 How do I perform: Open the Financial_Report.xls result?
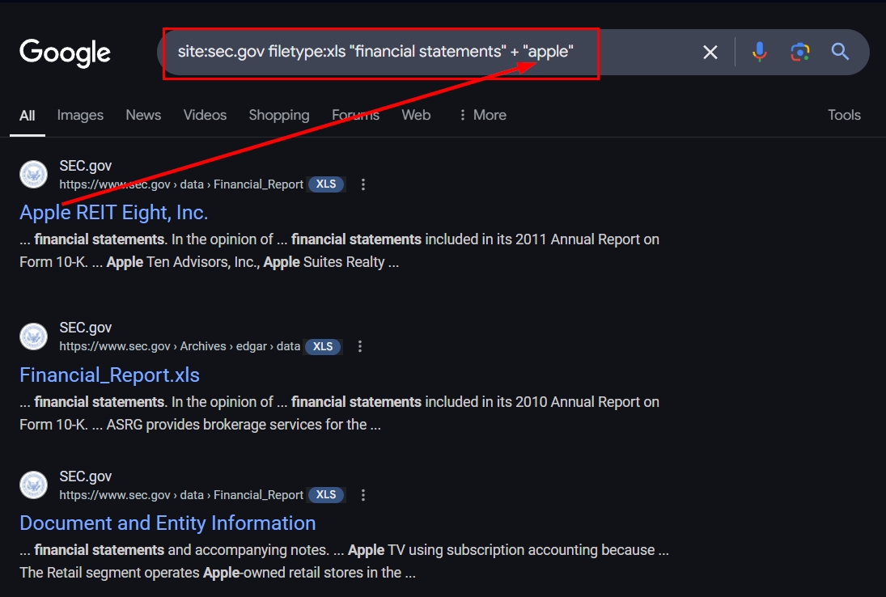[109, 375]
